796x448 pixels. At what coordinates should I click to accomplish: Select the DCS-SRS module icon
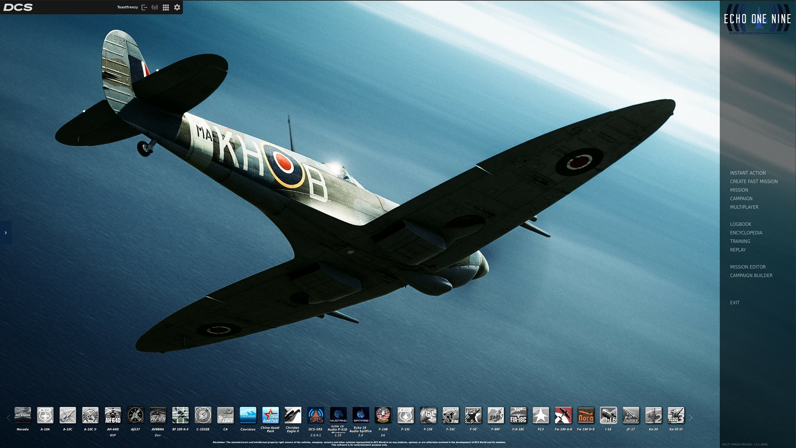click(315, 415)
